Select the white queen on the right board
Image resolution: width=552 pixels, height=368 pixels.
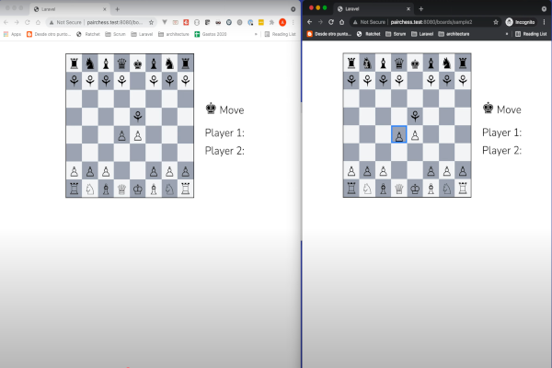399,189
